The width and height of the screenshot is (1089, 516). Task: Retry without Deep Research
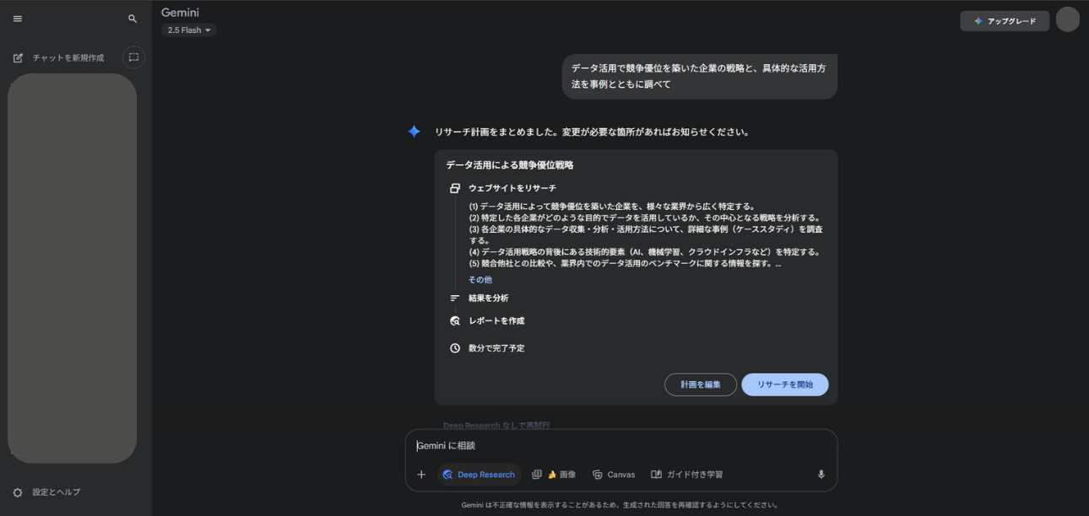coord(497,426)
